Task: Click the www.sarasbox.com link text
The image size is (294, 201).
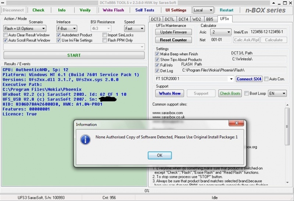Action: pos(168,113)
